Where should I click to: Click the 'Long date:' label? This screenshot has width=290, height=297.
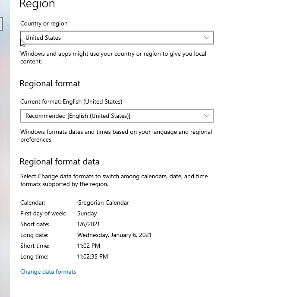(x=34, y=235)
